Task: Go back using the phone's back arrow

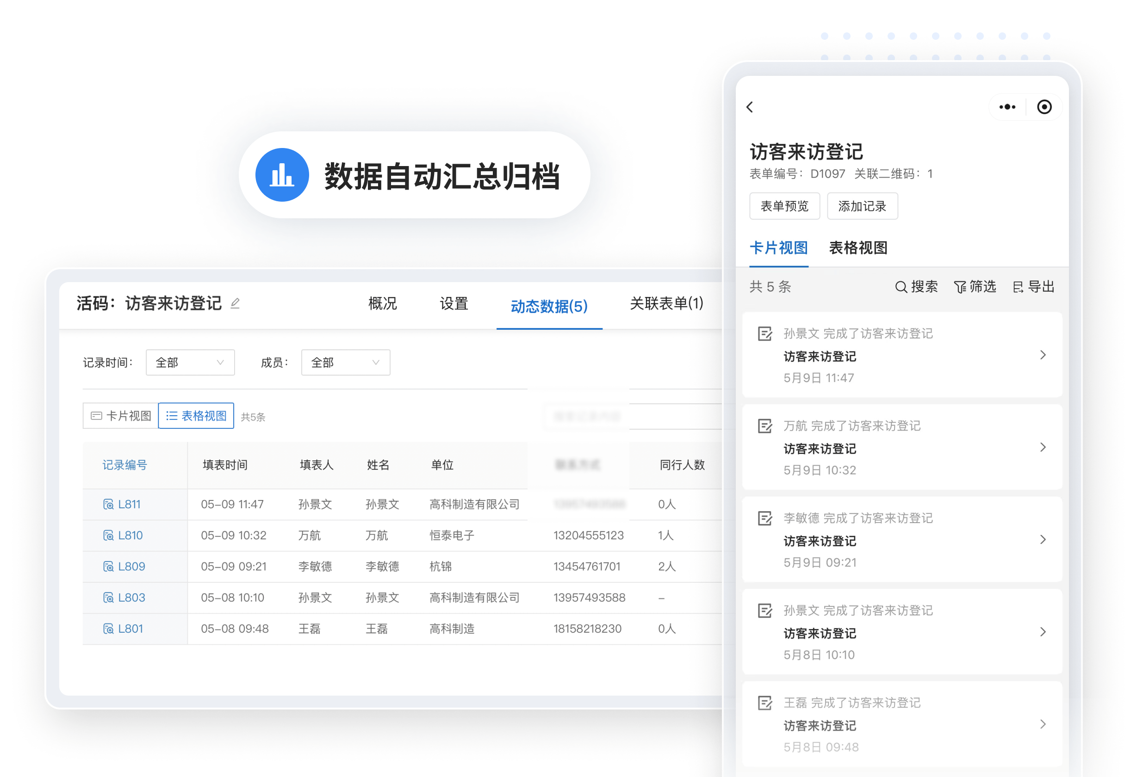Action: click(750, 107)
